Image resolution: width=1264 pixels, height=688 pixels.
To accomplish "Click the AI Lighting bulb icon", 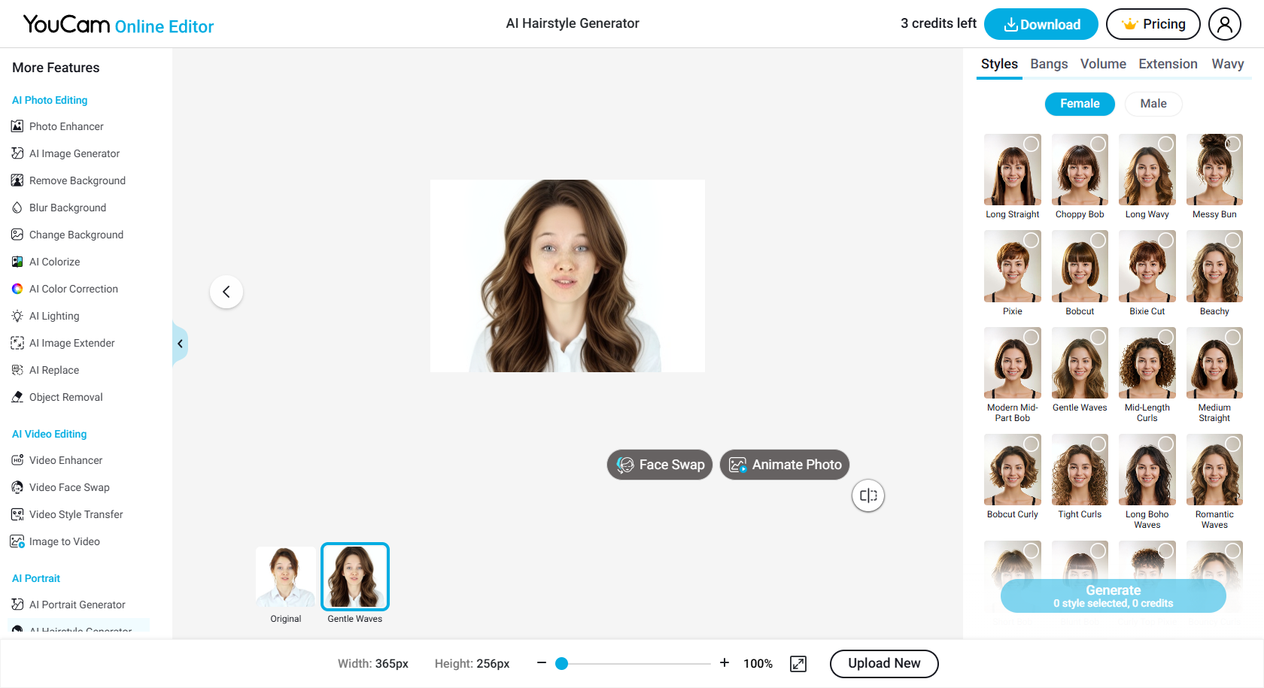I will 17,316.
